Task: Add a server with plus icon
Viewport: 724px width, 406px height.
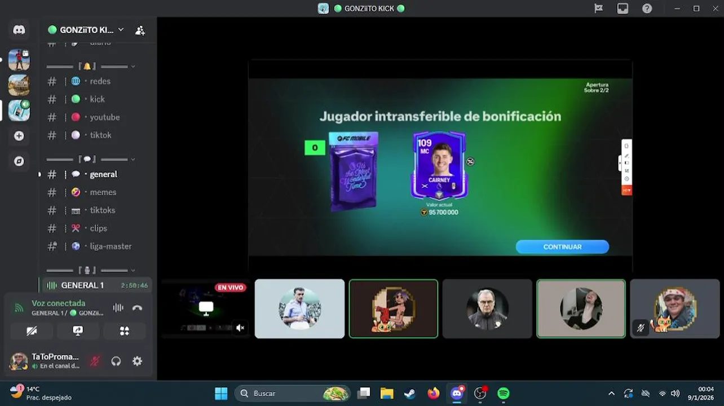Action: tap(19, 136)
